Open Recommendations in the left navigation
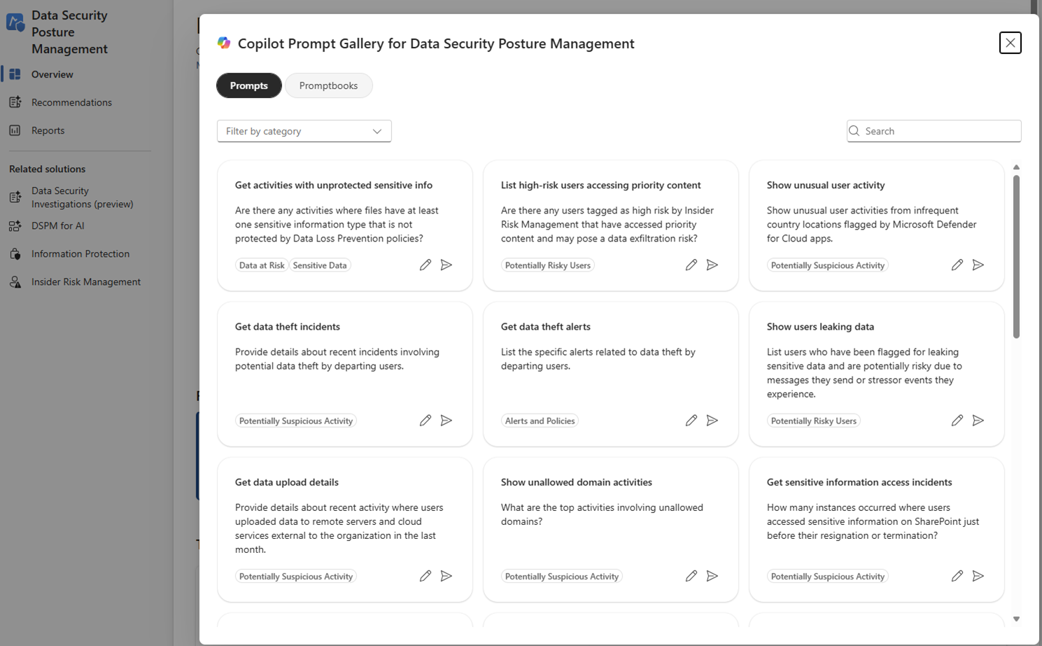Screen dimensions: 1042x646 tap(71, 102)
